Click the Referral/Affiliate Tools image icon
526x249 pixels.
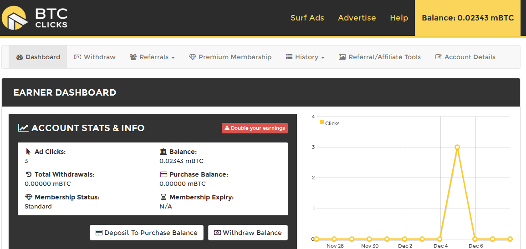342,57
